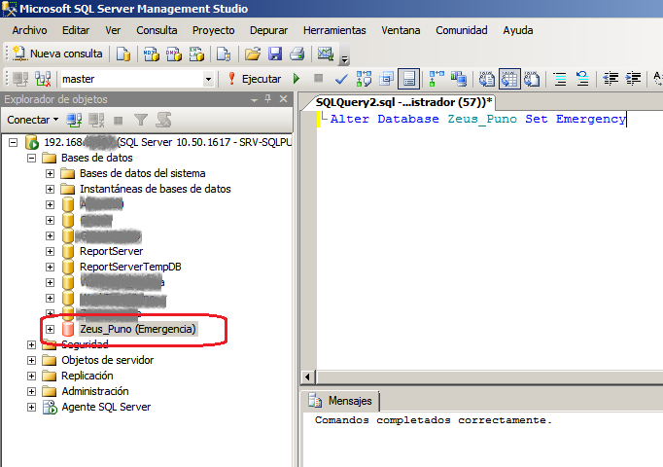Toggle Results to grid icon
The image size is (663, 467).
(x=509, y=79)
